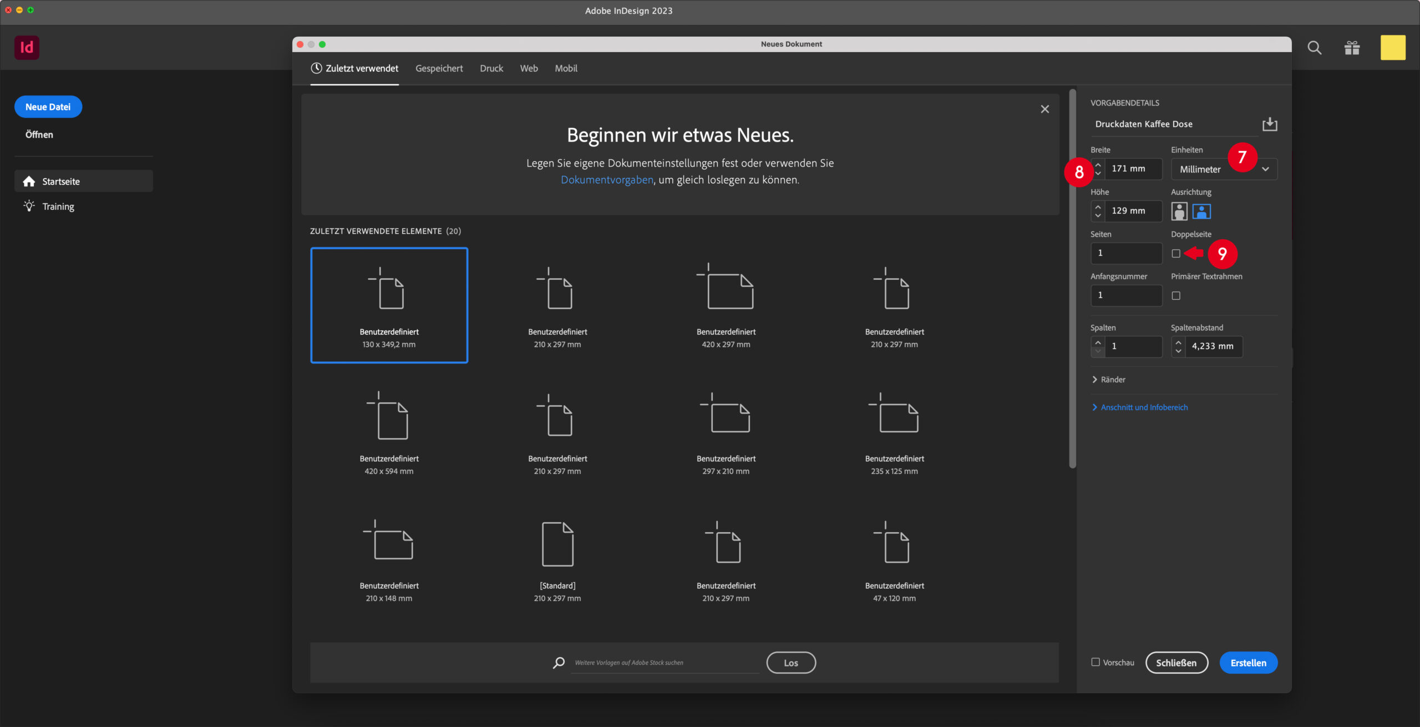Open the gift box What's New icon
Viewport: 1420px width, 727px height.
1352,48
